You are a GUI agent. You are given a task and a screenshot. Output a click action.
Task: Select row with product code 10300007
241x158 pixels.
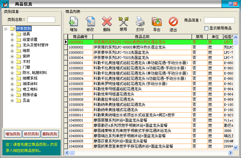[149, 94]
